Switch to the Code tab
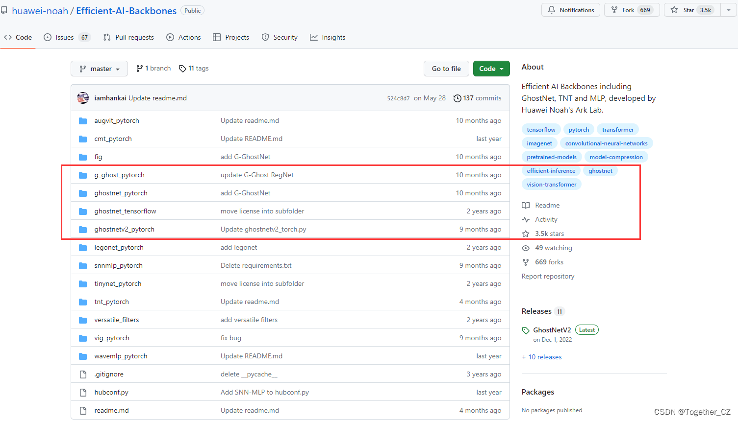Viewport: 738px width, 421px height. pos(18,38)
